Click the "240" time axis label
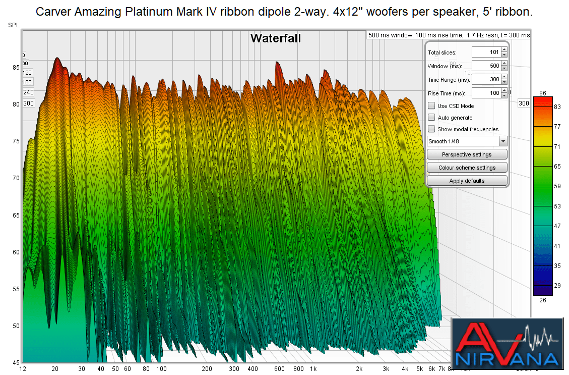 coord(28,92)
